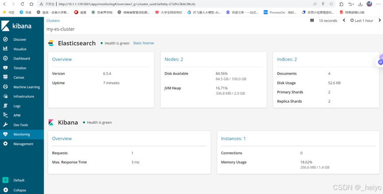The width and height of the screenshot is (383, 194).
Task: Click the browser back button
Action: tap(4, 4)
